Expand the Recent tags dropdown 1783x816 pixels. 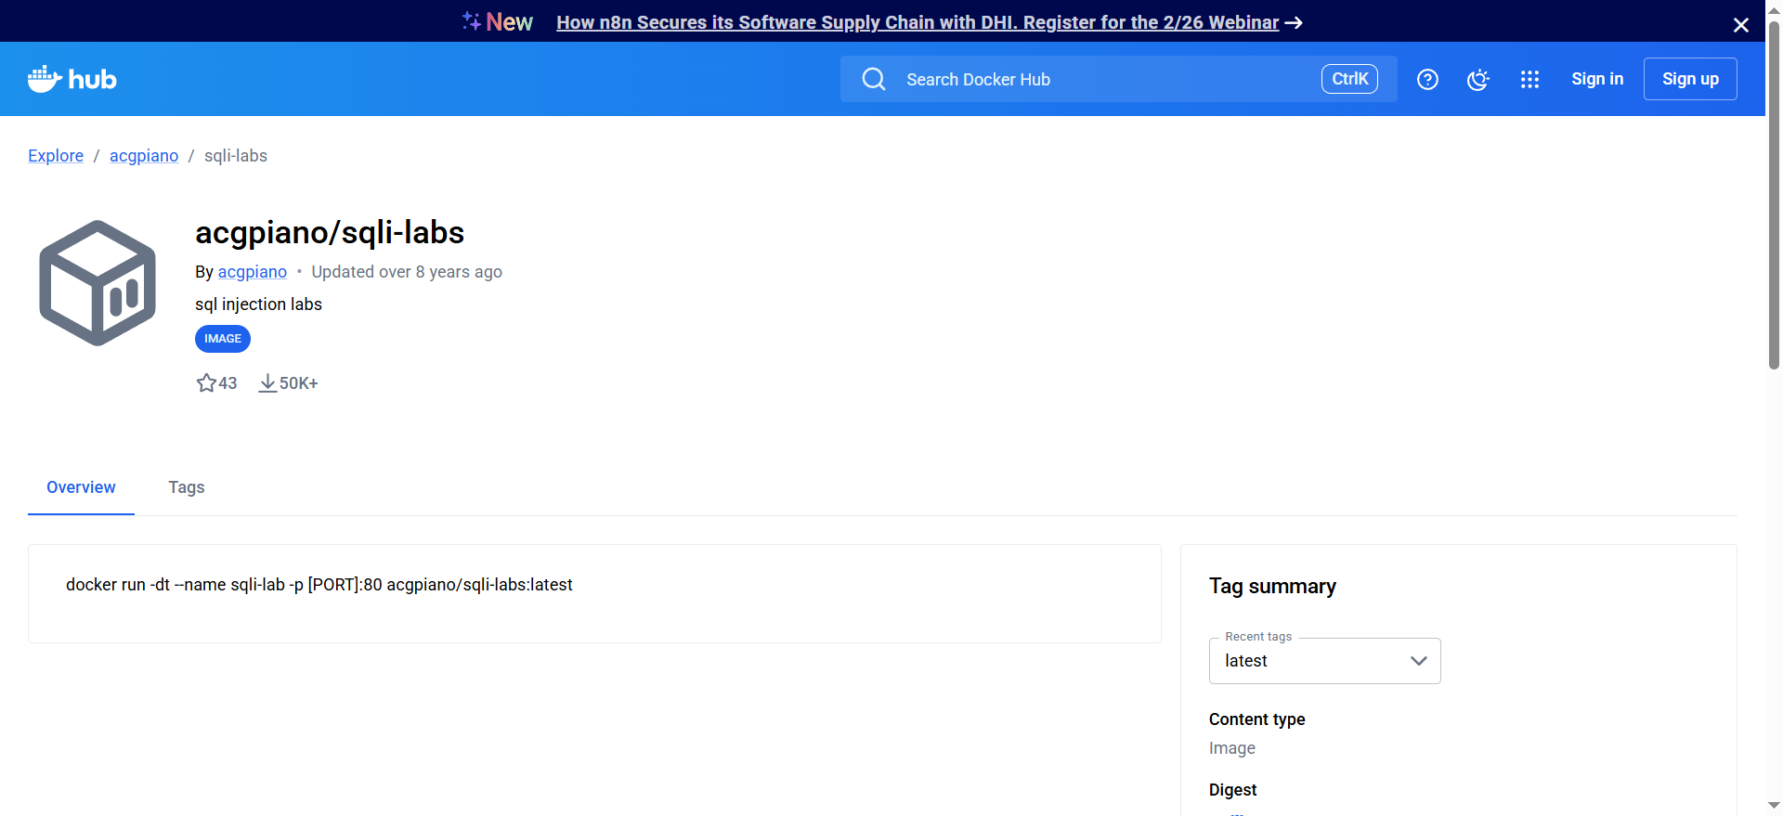coord(1323,661)
